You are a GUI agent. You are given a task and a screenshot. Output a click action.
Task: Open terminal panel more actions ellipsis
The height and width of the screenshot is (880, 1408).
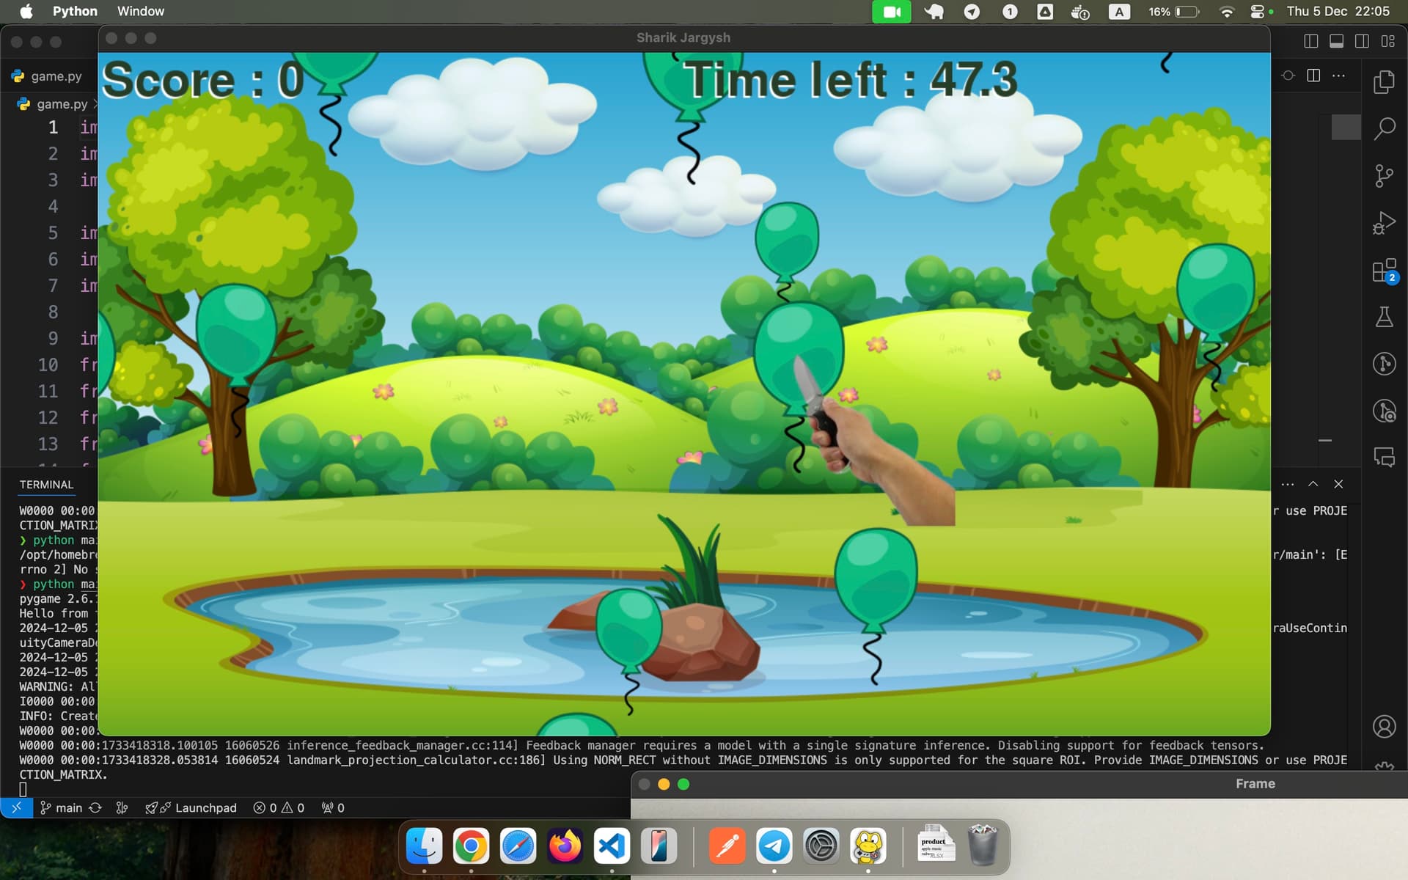[1288, 484]
